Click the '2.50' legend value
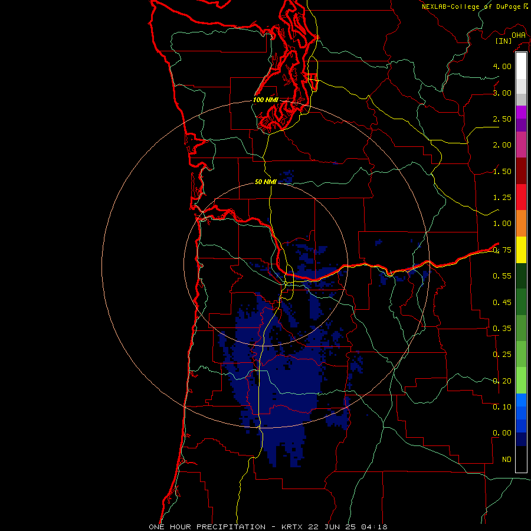531x531 pixels. (502, 119)
